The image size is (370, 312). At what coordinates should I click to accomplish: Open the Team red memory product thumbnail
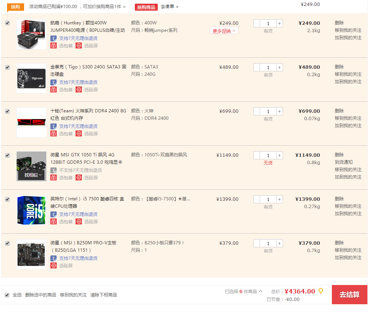click(x=31, y=122)
